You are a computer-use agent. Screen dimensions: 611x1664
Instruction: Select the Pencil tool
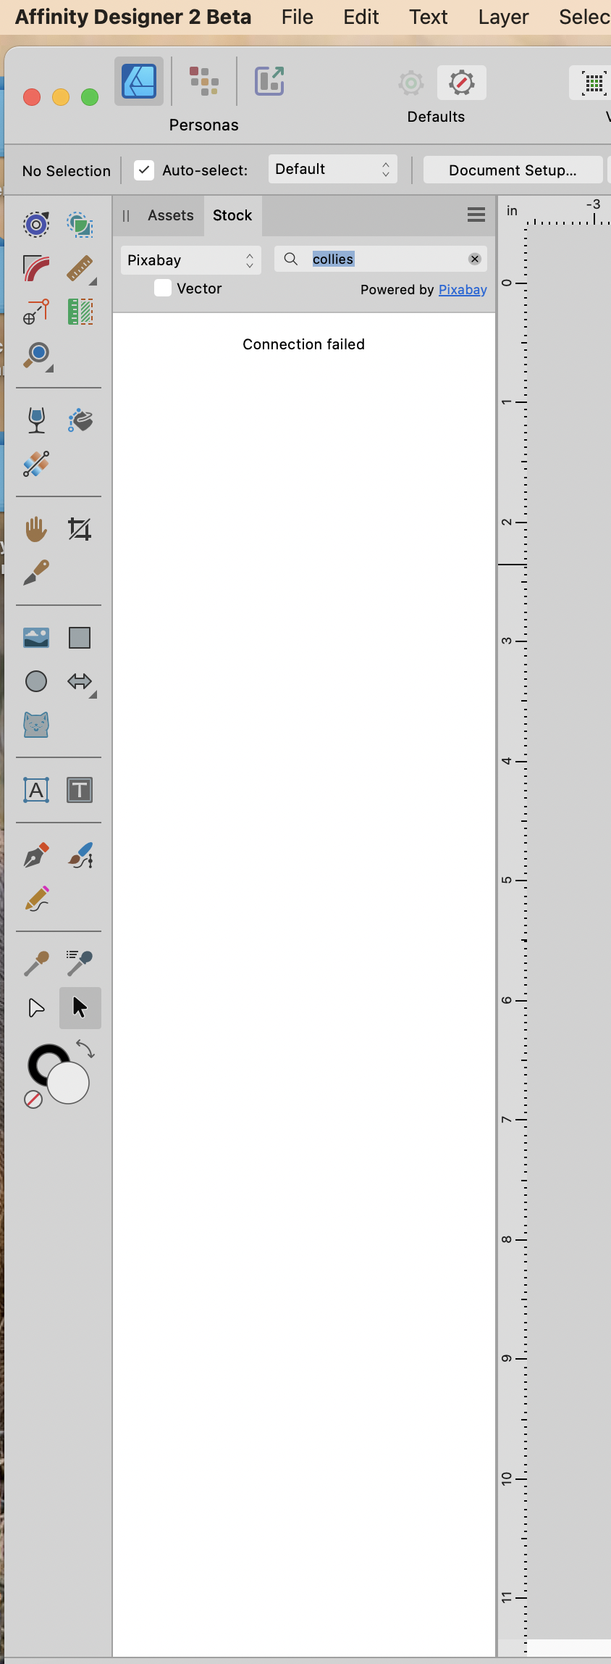(x=36, y=899)
